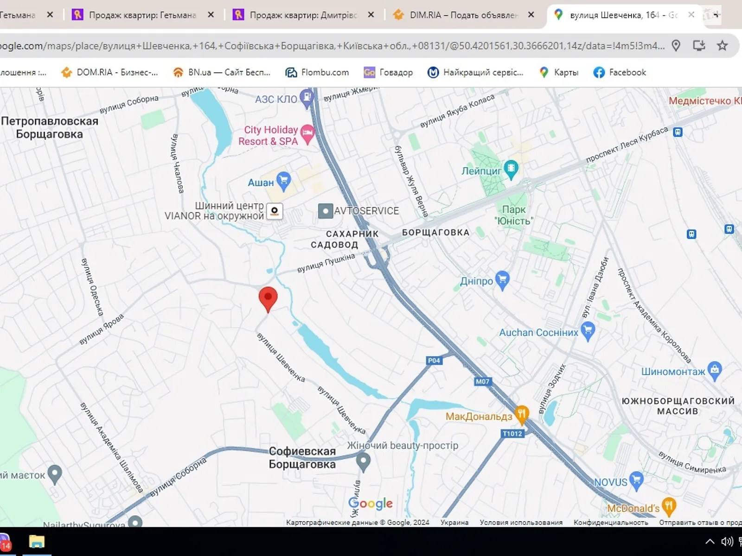The height and width of the screenshot is (556, 742).
Task: Click the Парк Юність label
Action: point(514,215)
